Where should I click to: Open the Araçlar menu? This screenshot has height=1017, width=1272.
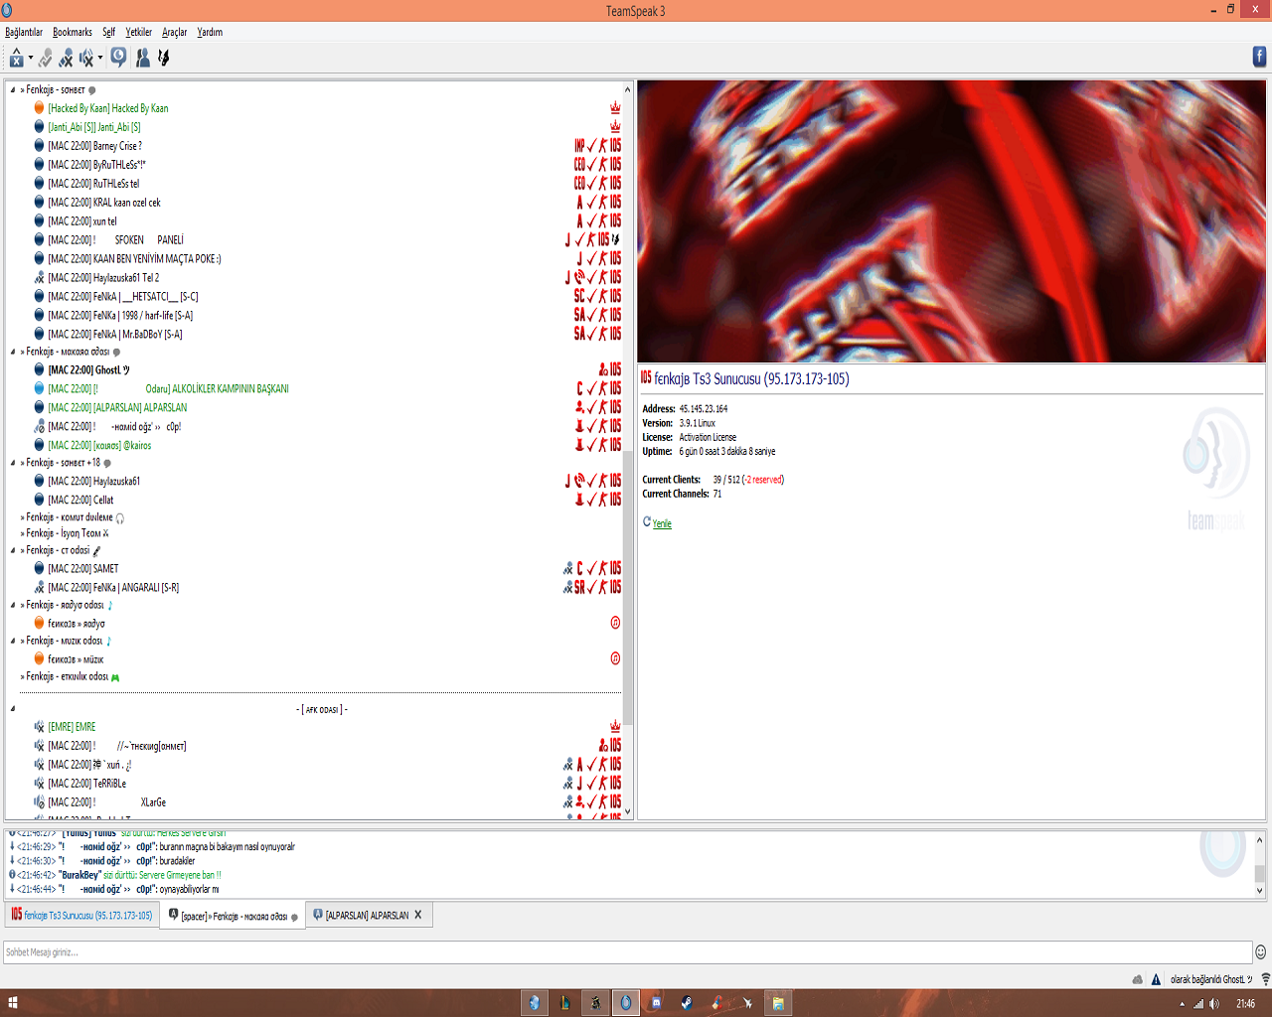[x=175, y=32]
